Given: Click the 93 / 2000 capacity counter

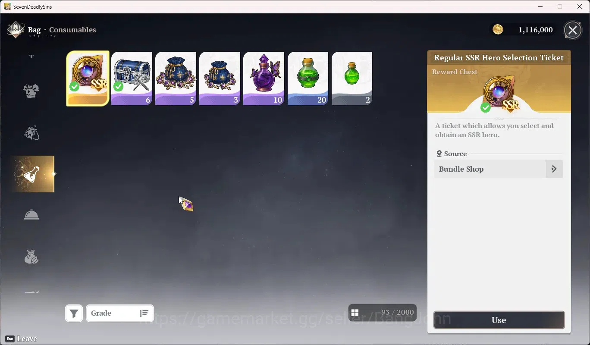Looking at the screenshot, I should click(397, 312).
